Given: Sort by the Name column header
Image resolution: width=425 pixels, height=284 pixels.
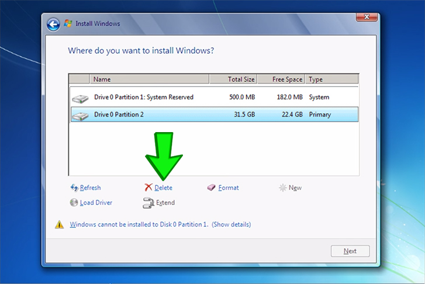Looking at the screenshot, I should click(x=149, y=79).
